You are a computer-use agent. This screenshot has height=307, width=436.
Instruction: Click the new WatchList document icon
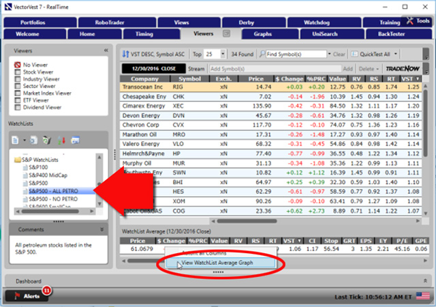click(14, 140)
